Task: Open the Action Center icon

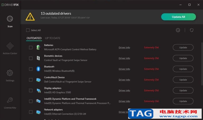Action: [10, 46]
